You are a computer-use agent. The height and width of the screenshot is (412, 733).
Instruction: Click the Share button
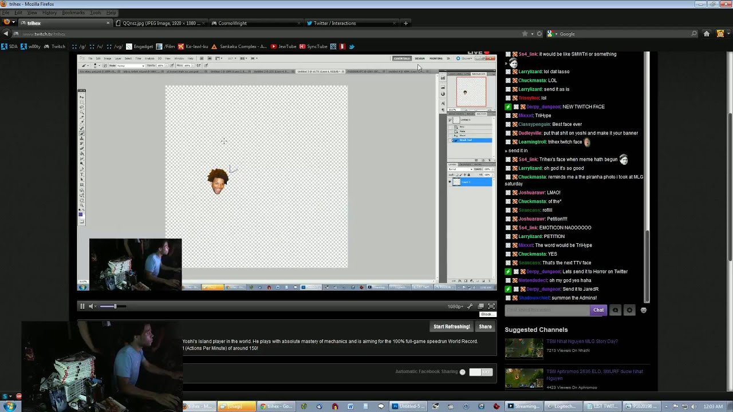coord(485,327)
